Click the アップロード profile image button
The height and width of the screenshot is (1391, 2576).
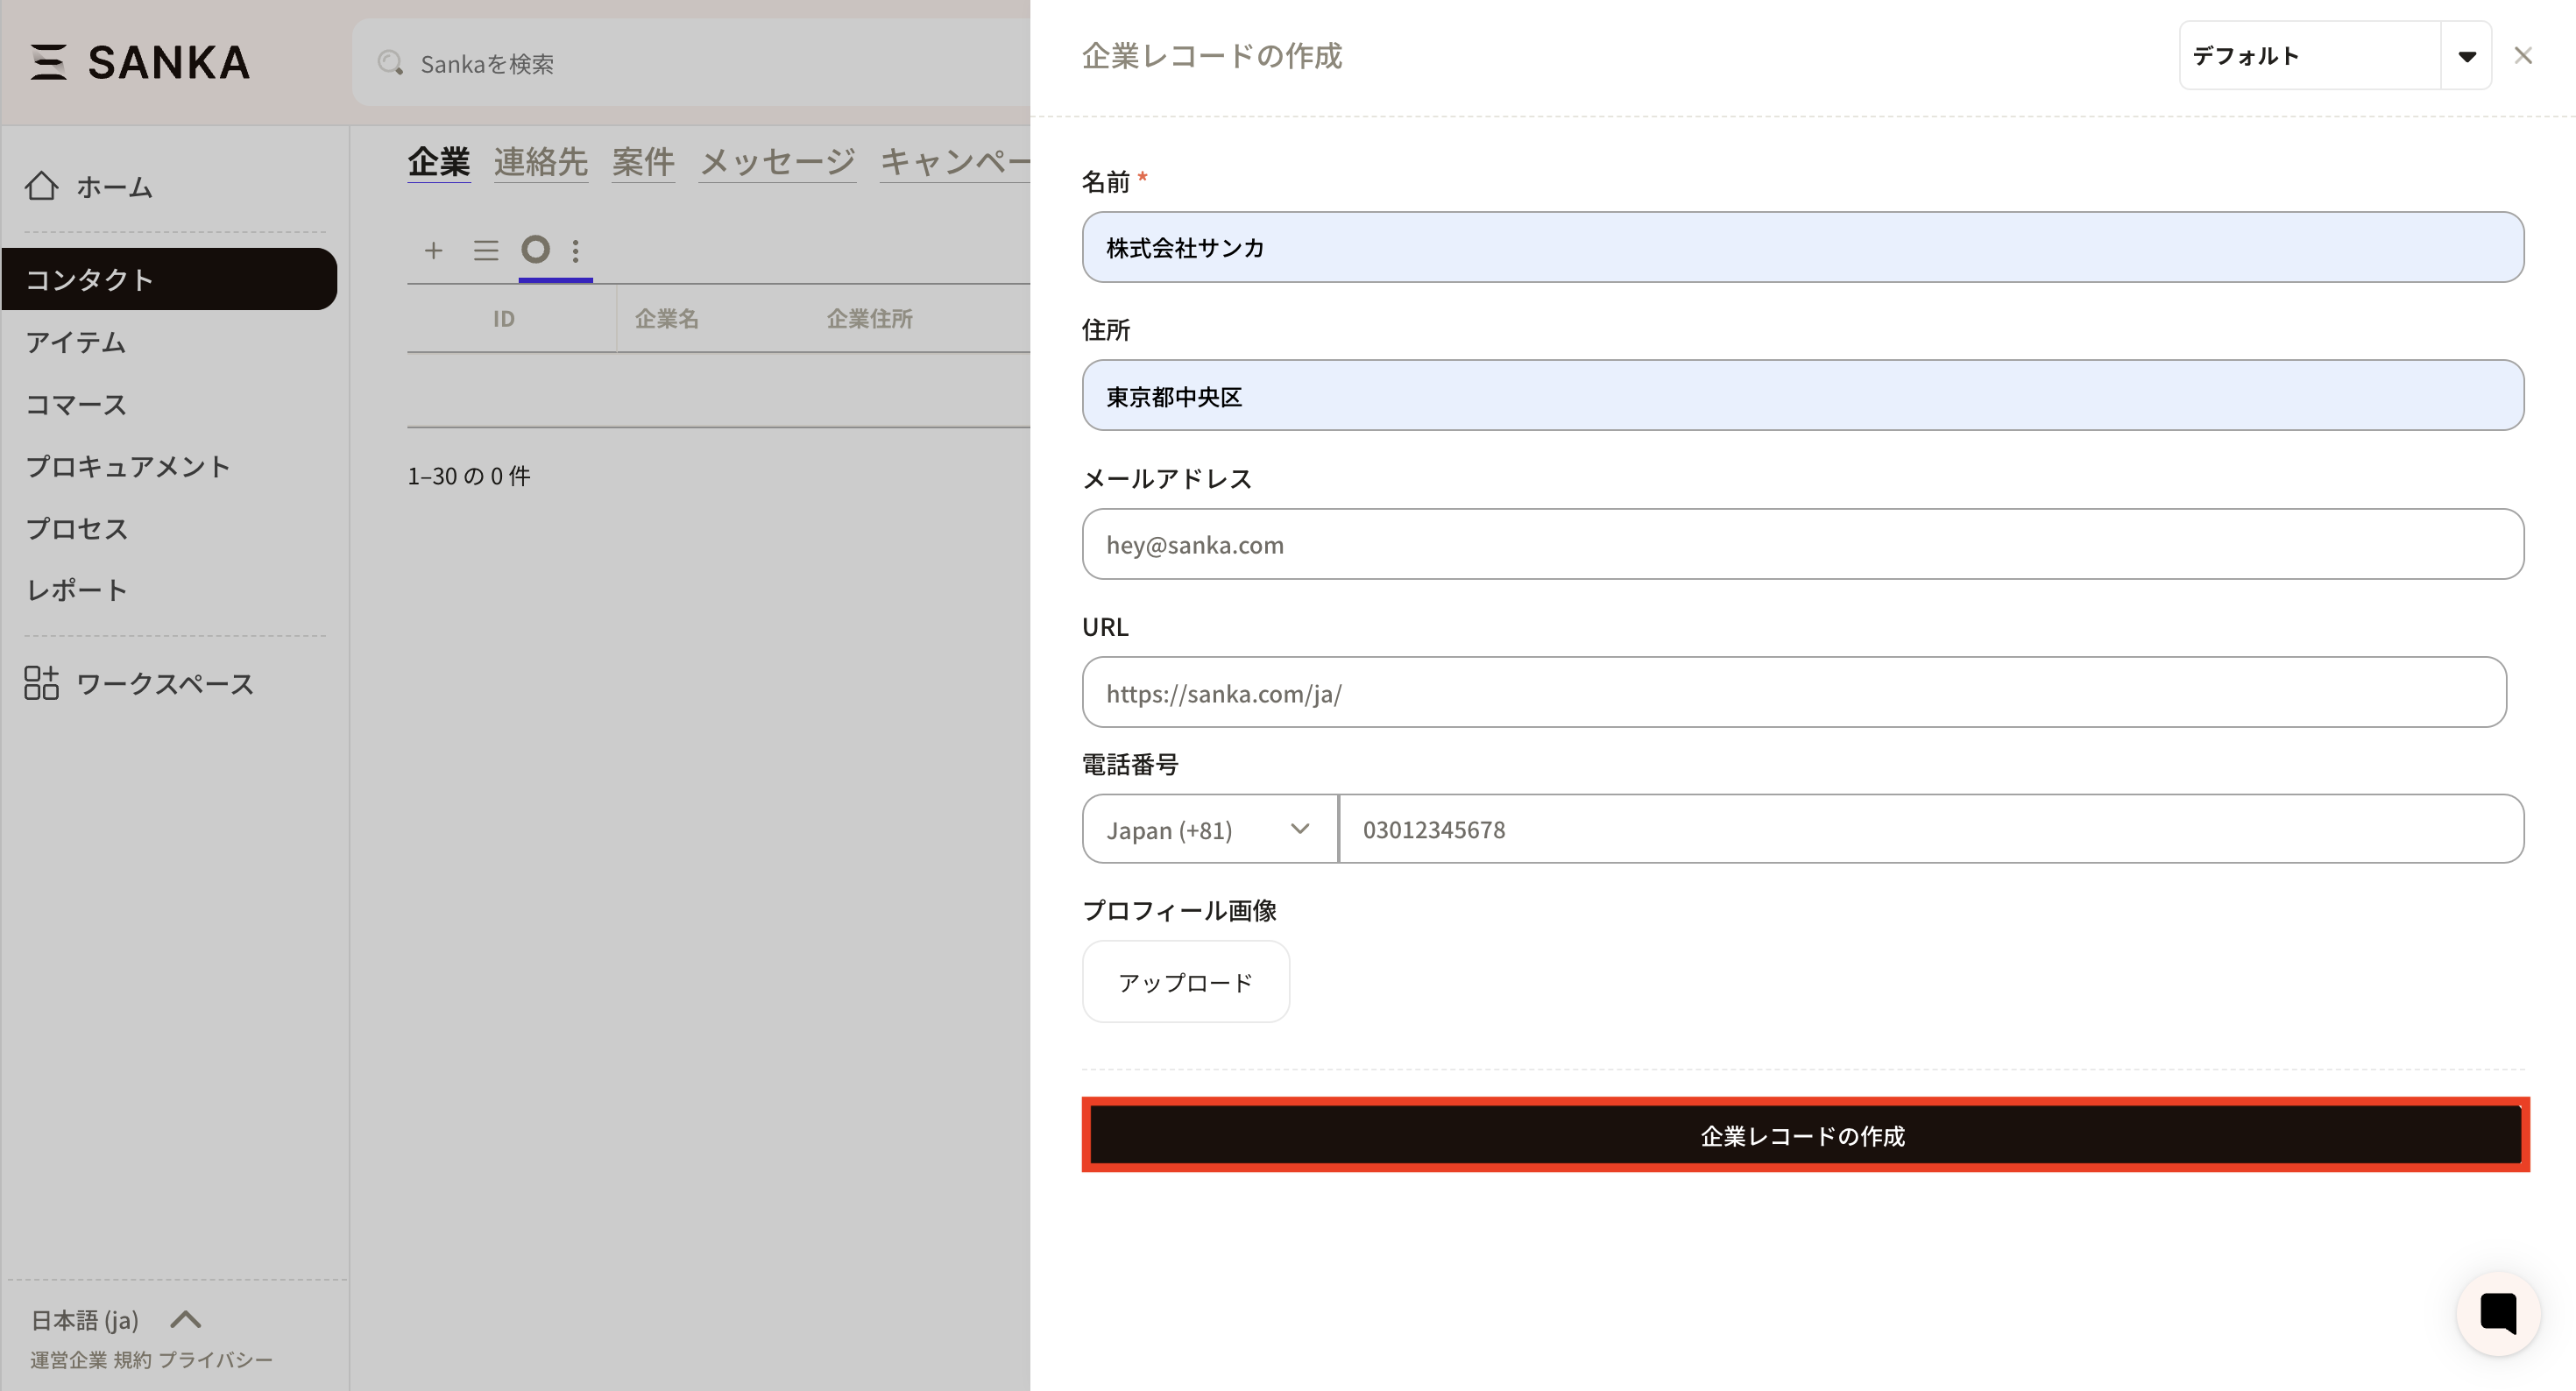coord(1185,982)
